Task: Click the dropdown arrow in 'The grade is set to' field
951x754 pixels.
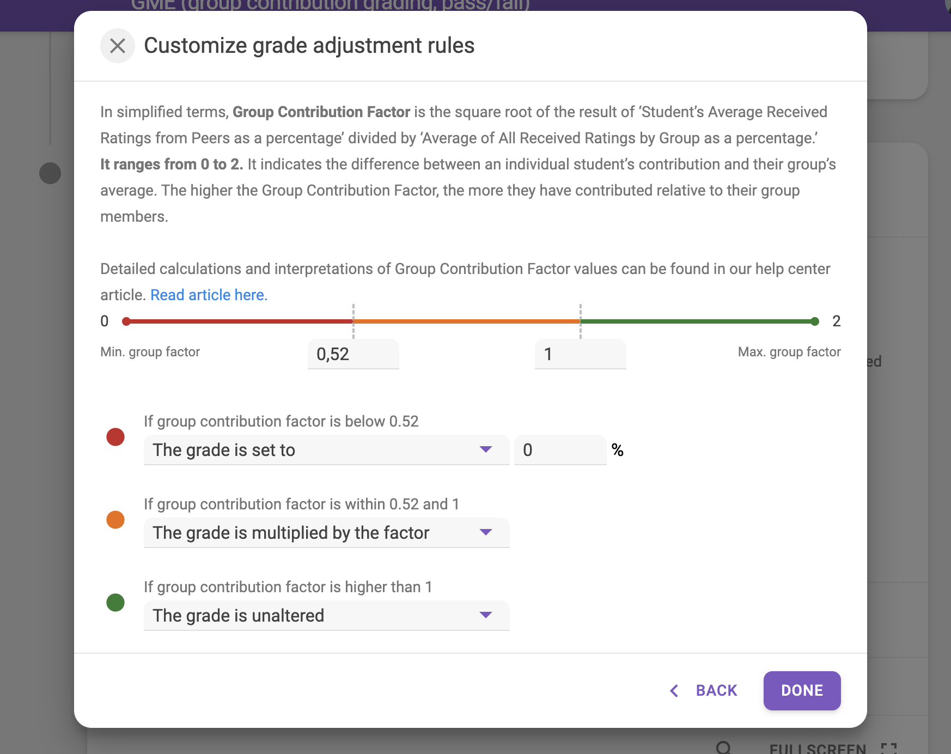Action: [486, 449]
